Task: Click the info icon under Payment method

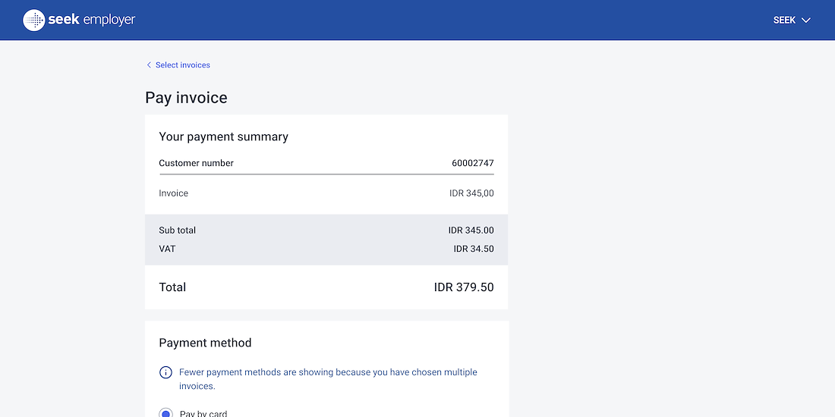Action: pos(165,372)
